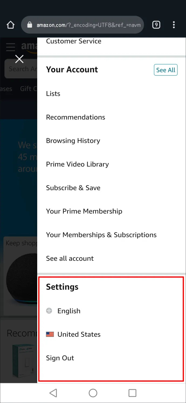This screenshot has height=403, width=186.
Task: Tap the Android home circle button
Action: [x=93, y=393]
